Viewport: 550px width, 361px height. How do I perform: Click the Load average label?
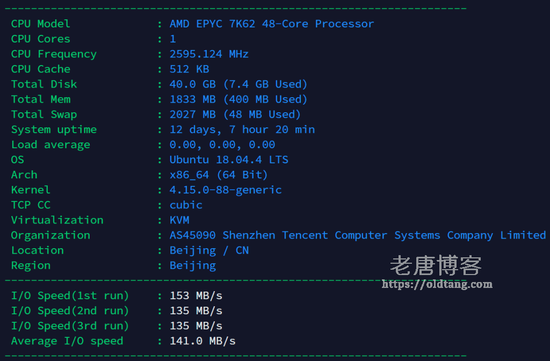(x=50, y=145)
